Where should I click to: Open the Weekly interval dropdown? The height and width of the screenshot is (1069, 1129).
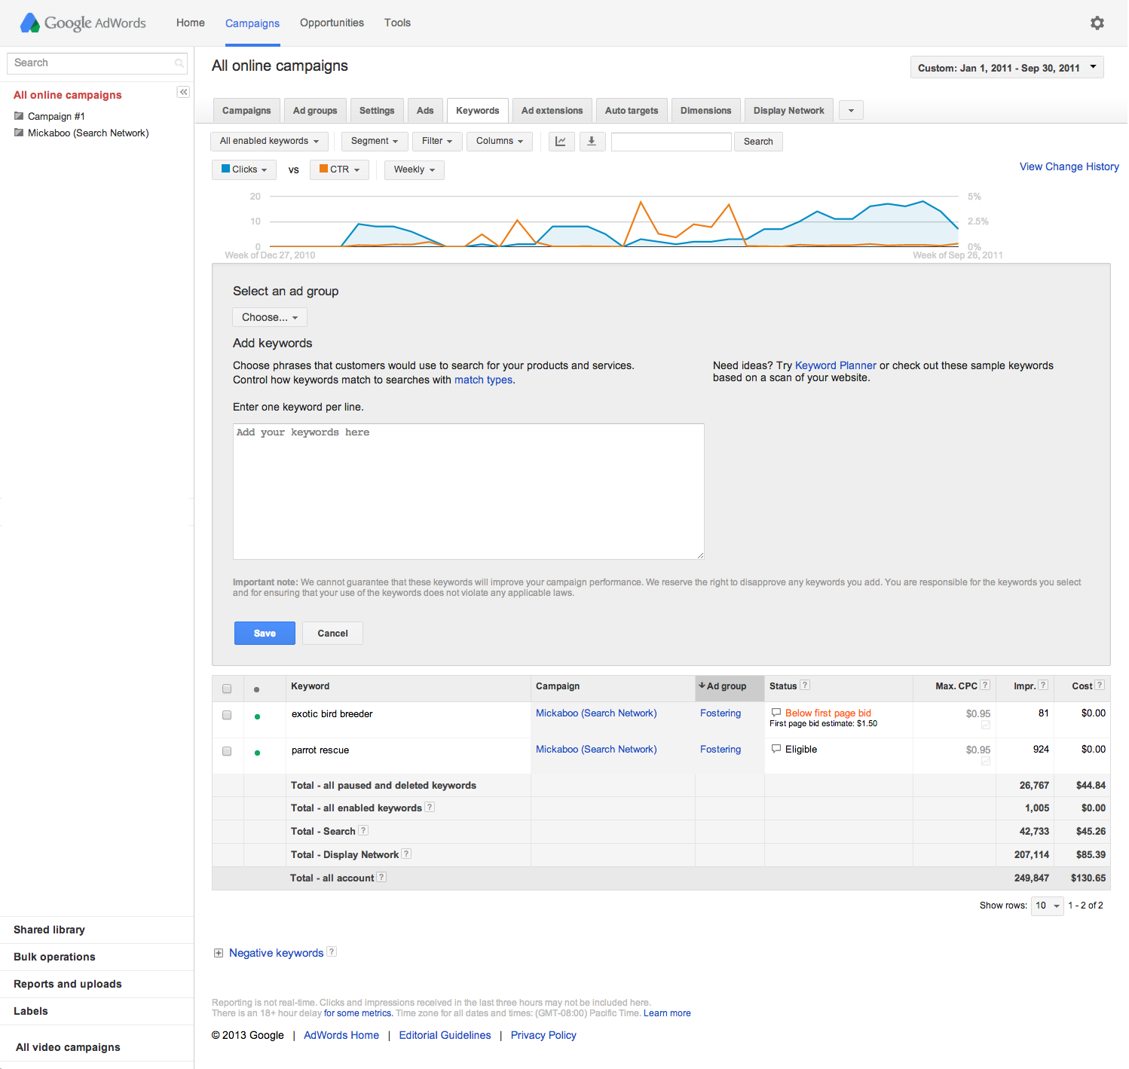click(x=415, y=170)
